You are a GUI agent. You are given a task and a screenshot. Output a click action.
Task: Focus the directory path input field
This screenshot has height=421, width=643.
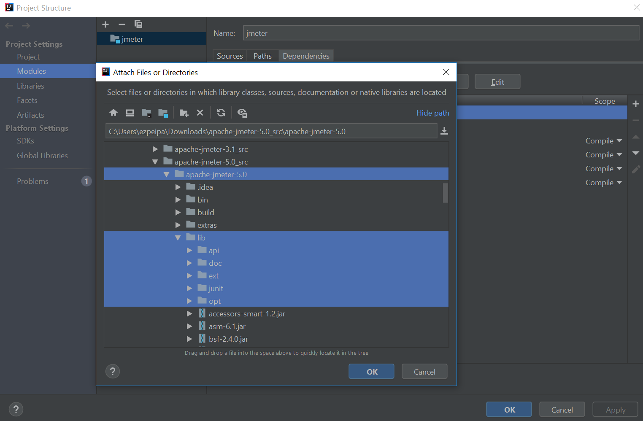pyautogui.click(x=271, y=131)
